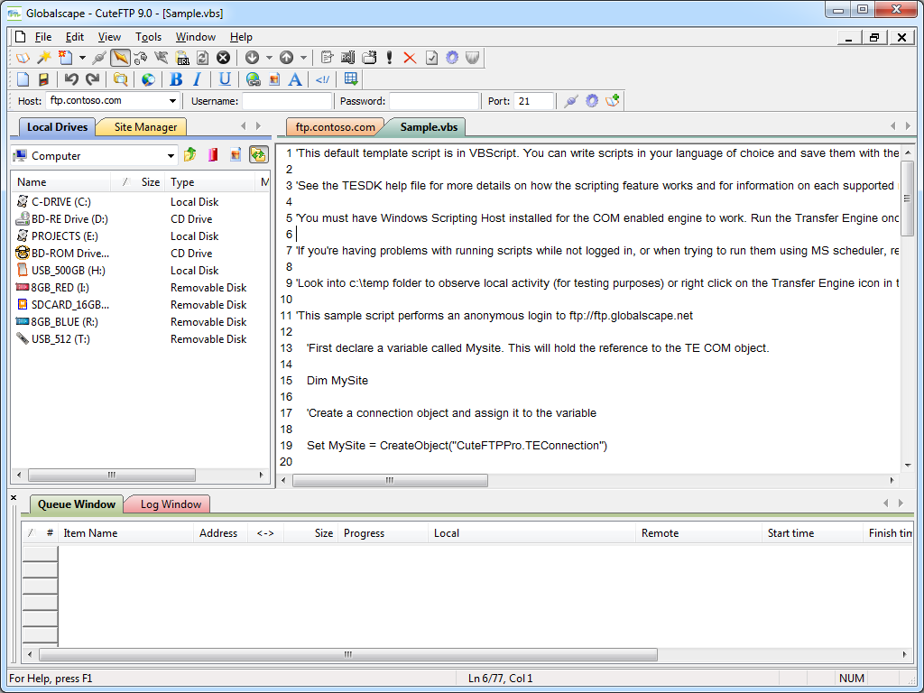The height and width of the screenshot is (693, 924).
Task: Click the Connection Wizard wand icon
Action: [43, 58]
